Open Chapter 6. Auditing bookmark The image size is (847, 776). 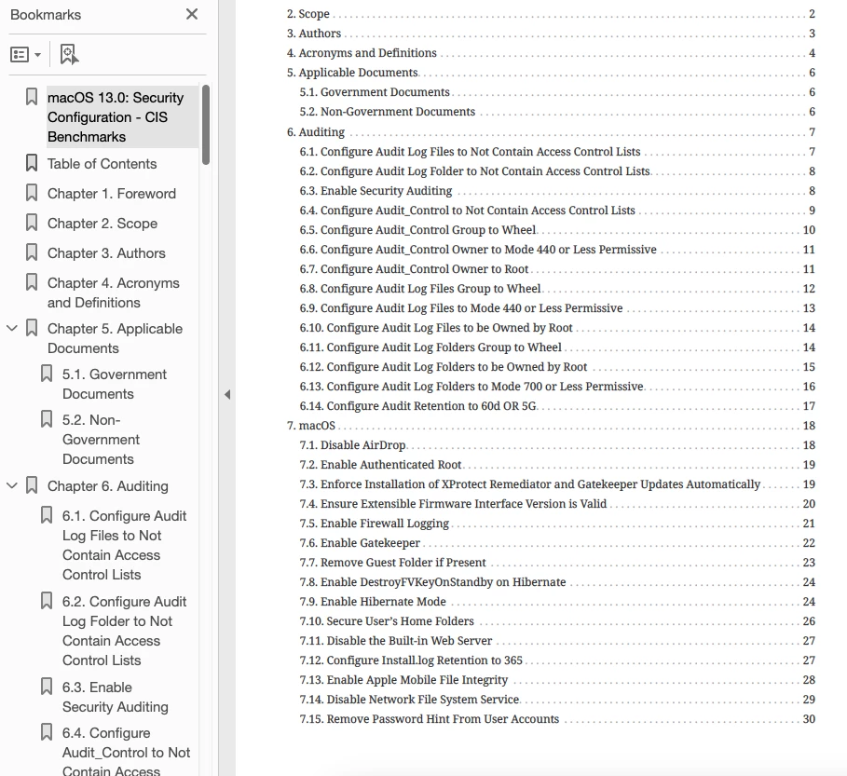(x=108, y=486)
